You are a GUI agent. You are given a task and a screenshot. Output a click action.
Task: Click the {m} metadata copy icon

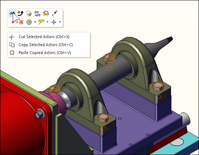tap(37, 13)
